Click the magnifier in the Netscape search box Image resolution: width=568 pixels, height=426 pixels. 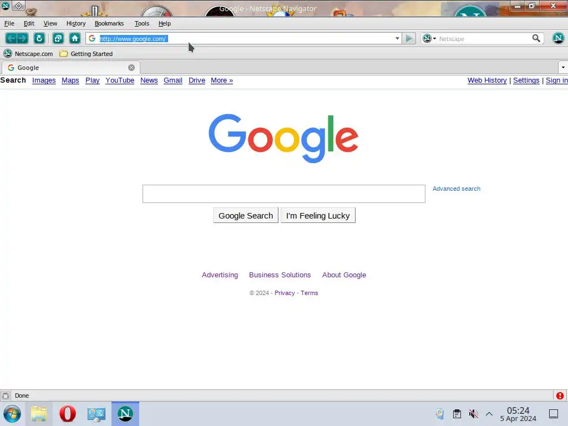[x=536, y=38]
